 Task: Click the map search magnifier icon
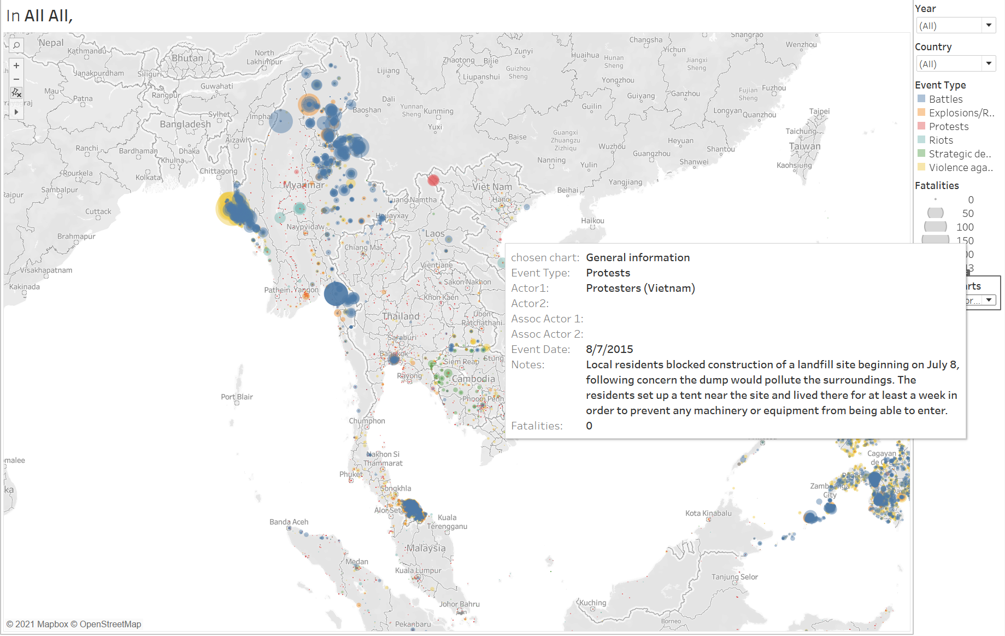[16, 46]
